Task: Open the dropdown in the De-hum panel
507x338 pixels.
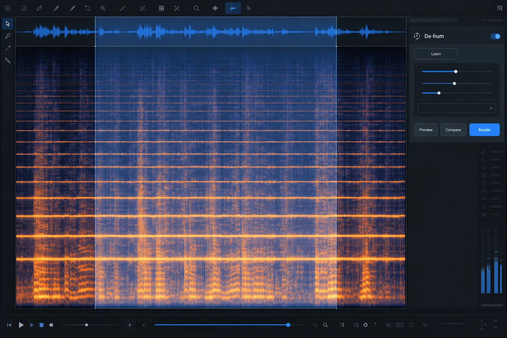Action: tap(457, 108)
